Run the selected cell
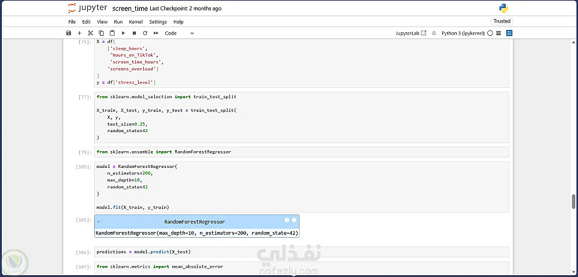Image resolution: width=578 pixels, height=277 pixels. 124,33
